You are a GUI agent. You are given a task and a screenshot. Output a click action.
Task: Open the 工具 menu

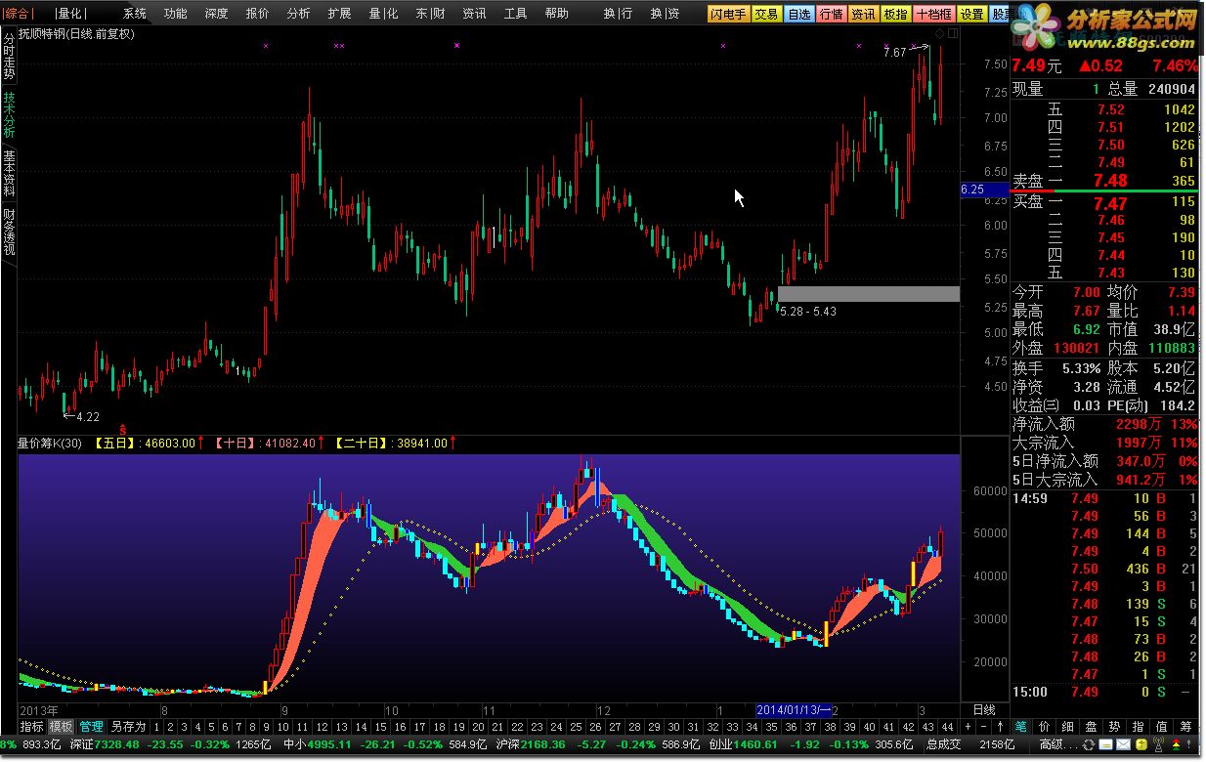click(x=516, y=14)
